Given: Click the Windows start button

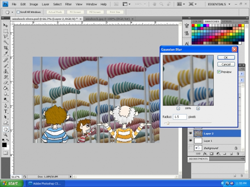Looking at the screenshot, I should tap(12, 183).
